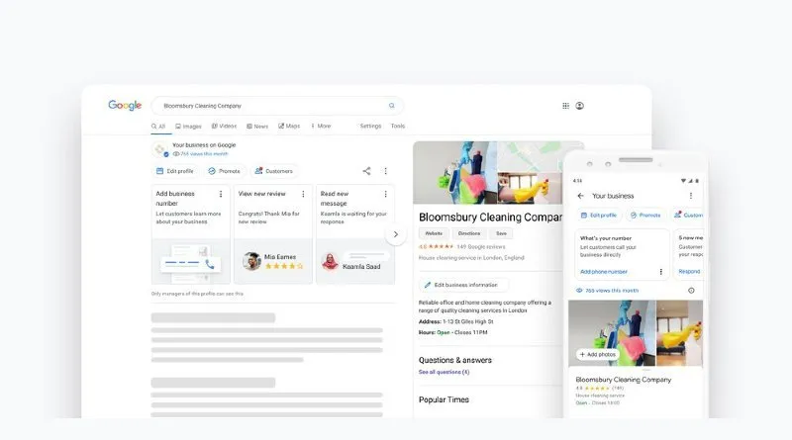Click Edit profile button on desktop
Image resolution: width=792 pixels, height=440 pixels.
click(x=175, y=171)
